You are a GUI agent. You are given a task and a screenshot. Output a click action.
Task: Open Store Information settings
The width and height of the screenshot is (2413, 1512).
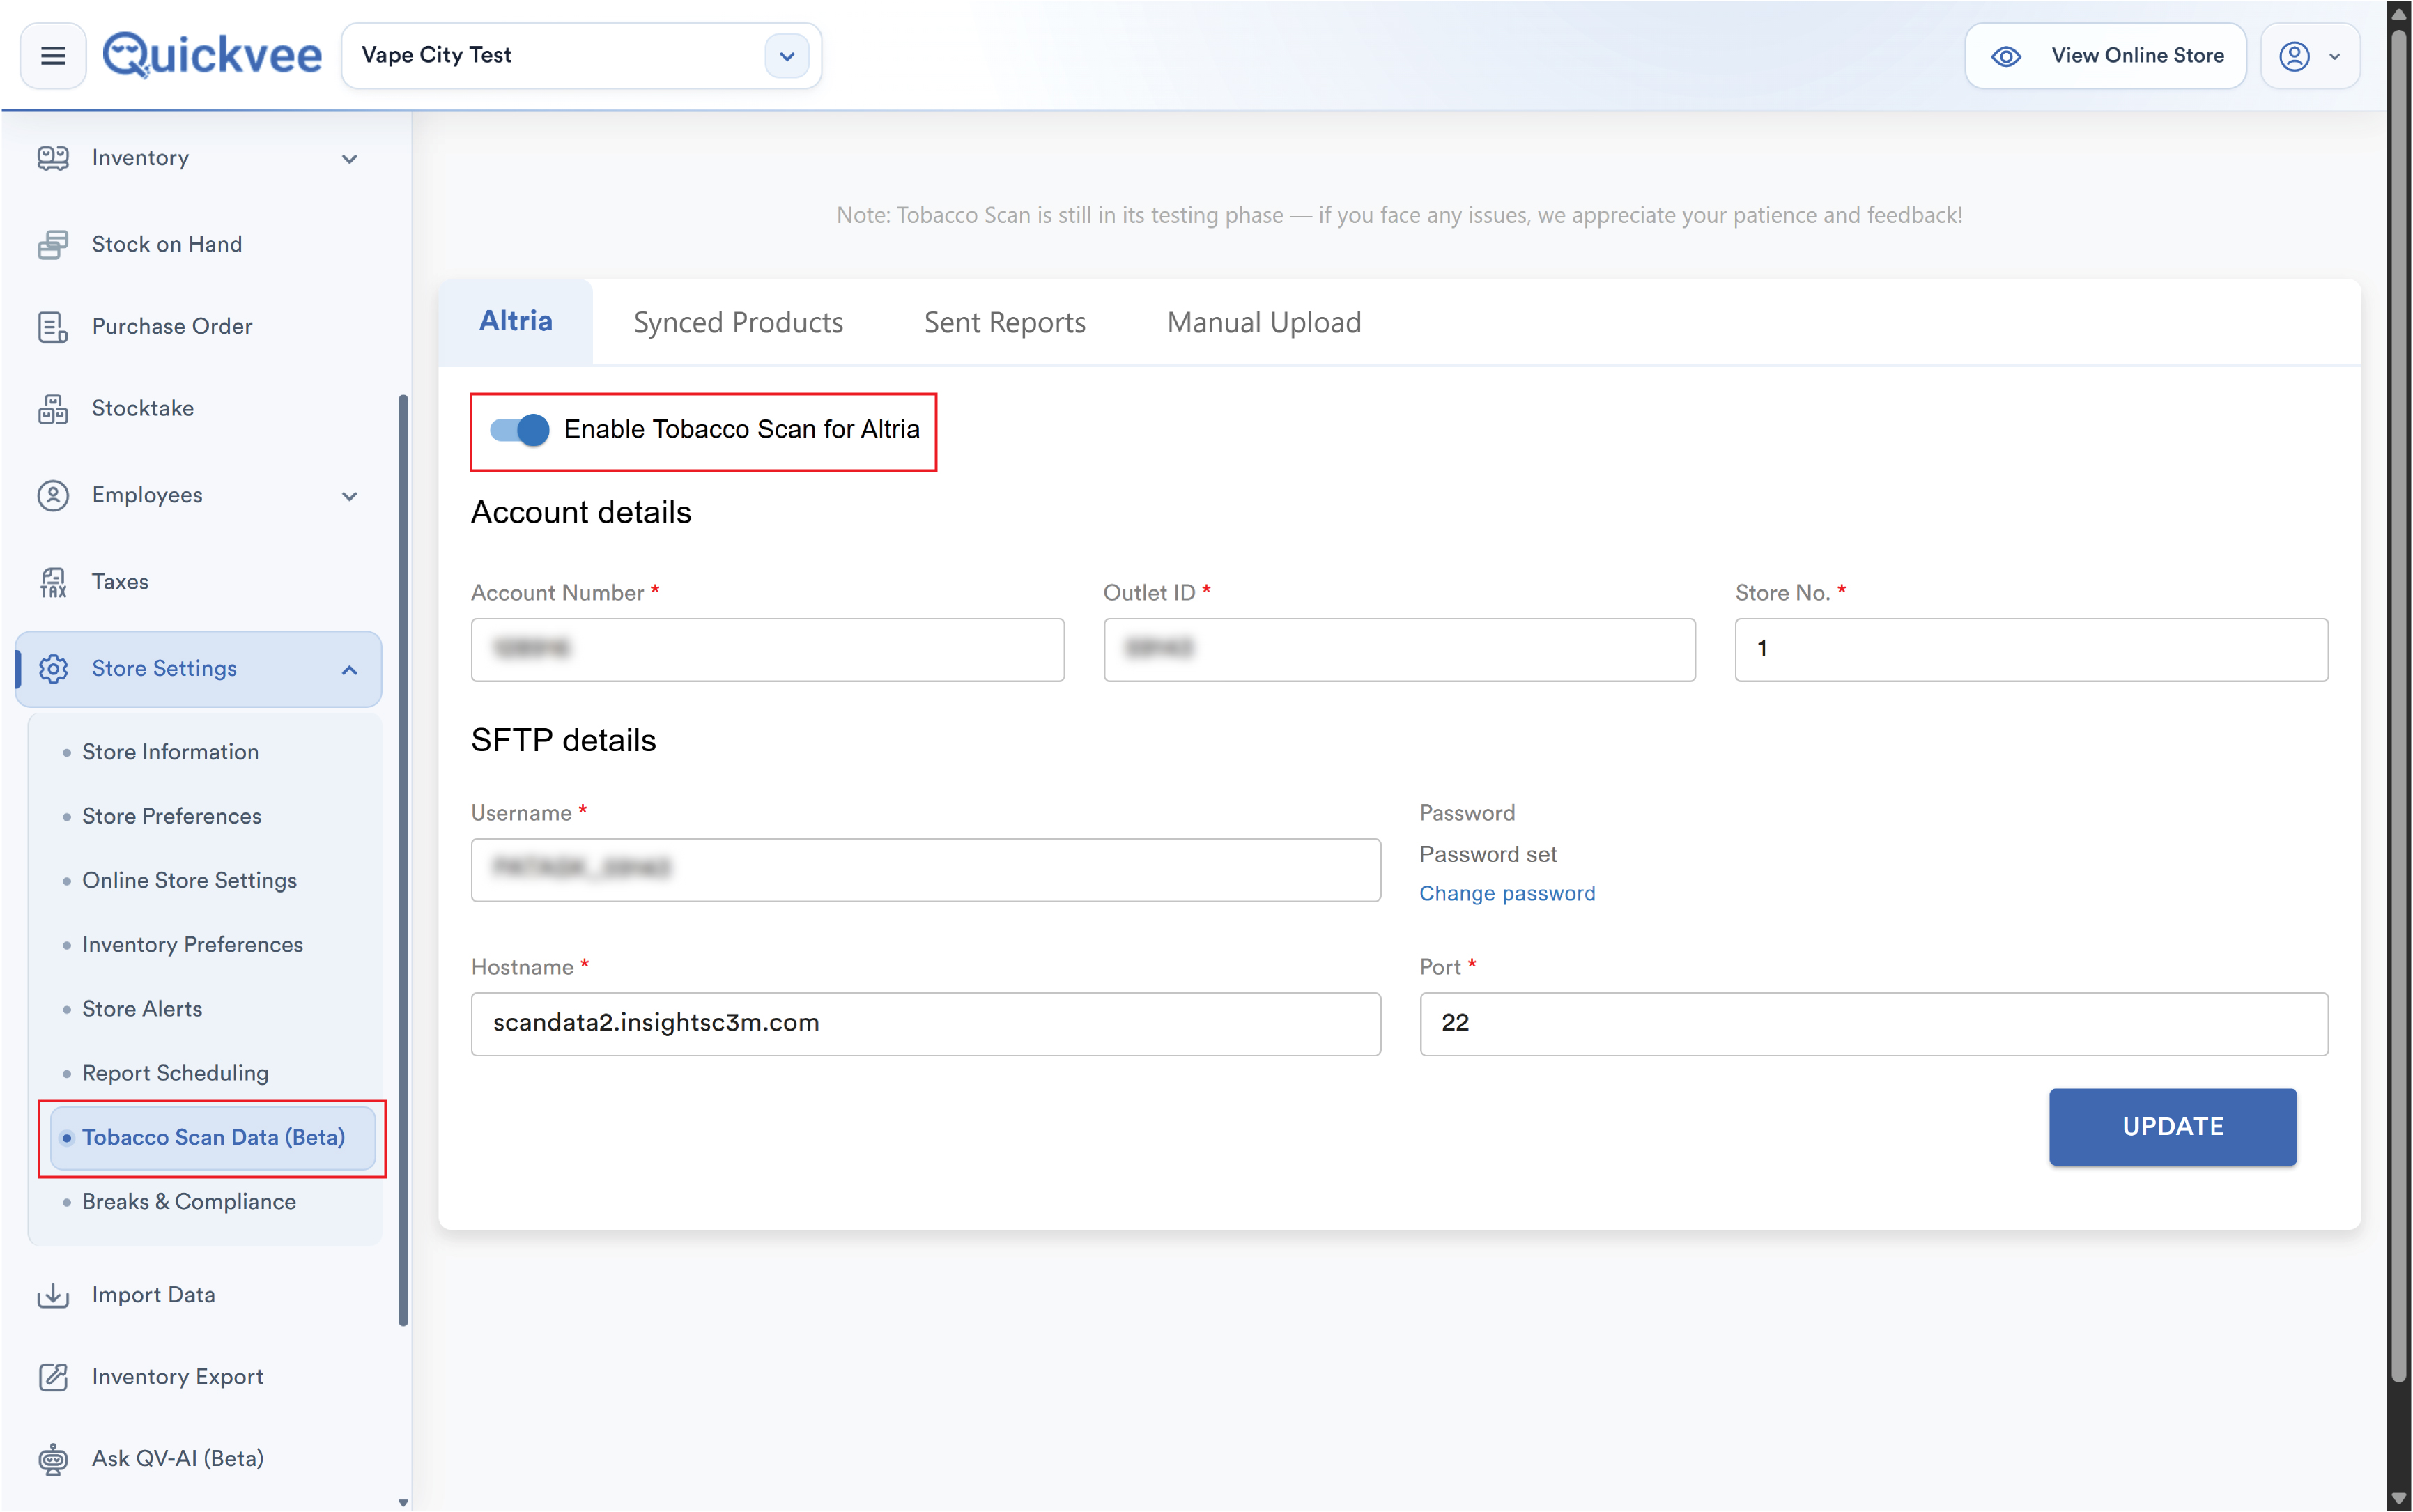(170, 752)
